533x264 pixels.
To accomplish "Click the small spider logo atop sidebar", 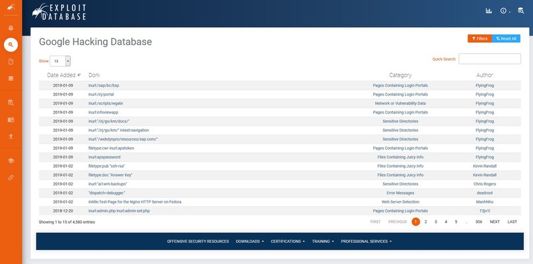I will click(11, 7).
